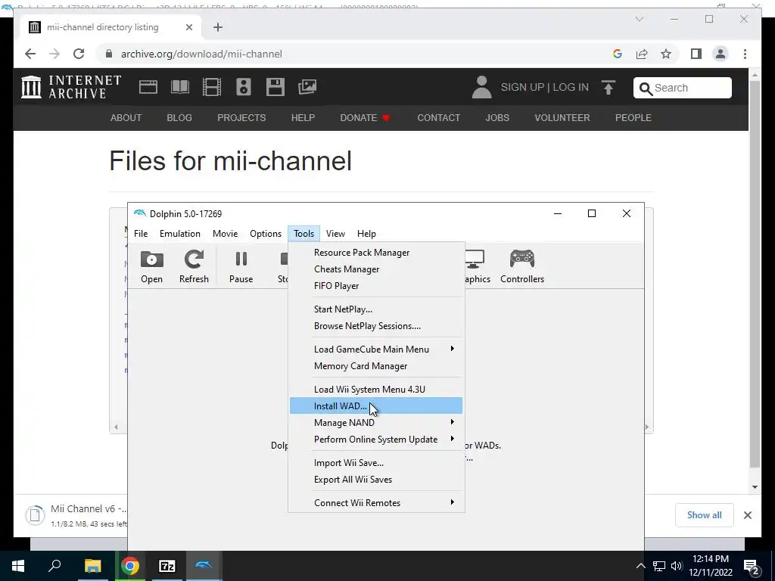Click the Internet Archive logo
775x581 pixels.
(x=71, y=87)
